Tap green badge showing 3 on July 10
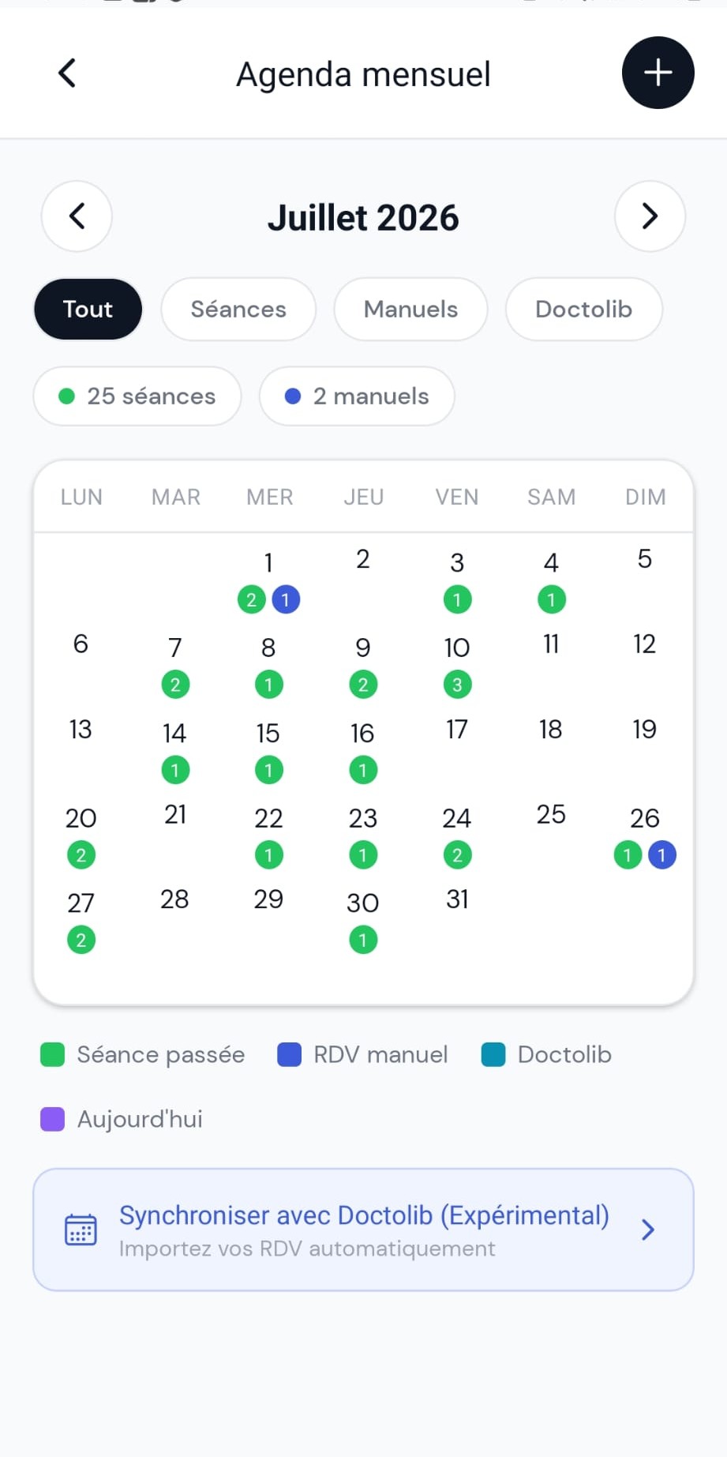Image resolution: width=727 pixels, height=1457 pixels. (x=457, y=685)
